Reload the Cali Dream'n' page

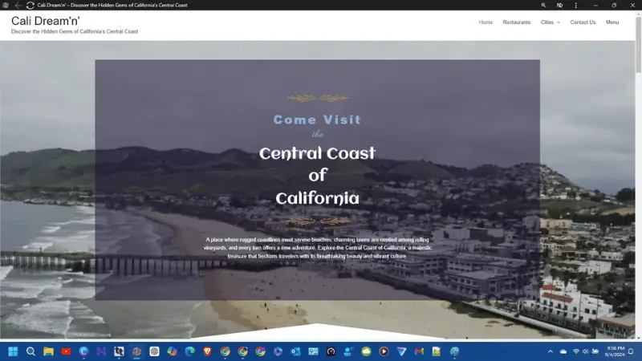[x=30, y=6]
